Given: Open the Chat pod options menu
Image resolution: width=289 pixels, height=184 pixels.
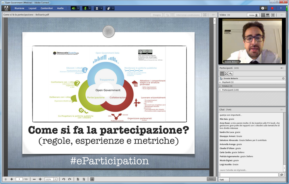Looking at the screenshot, I should [282, 110].
